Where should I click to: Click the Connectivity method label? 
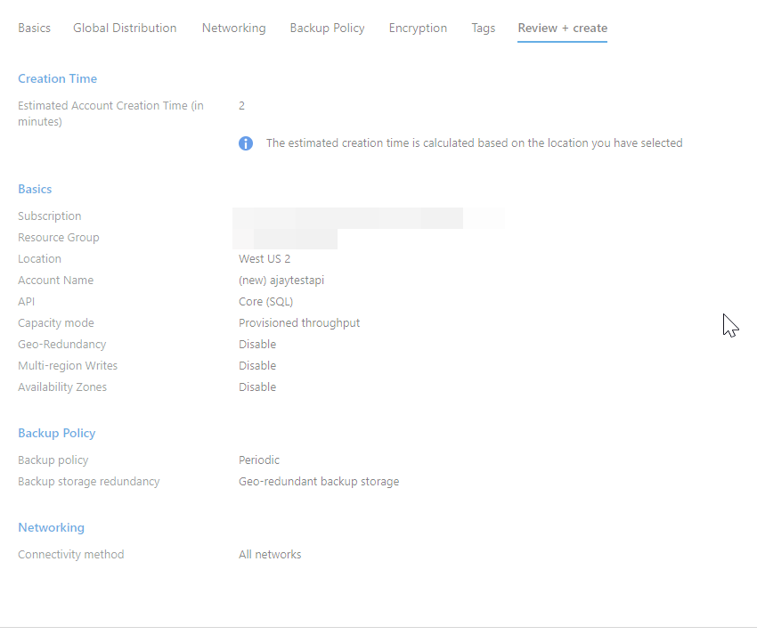(x=71, y=554)
